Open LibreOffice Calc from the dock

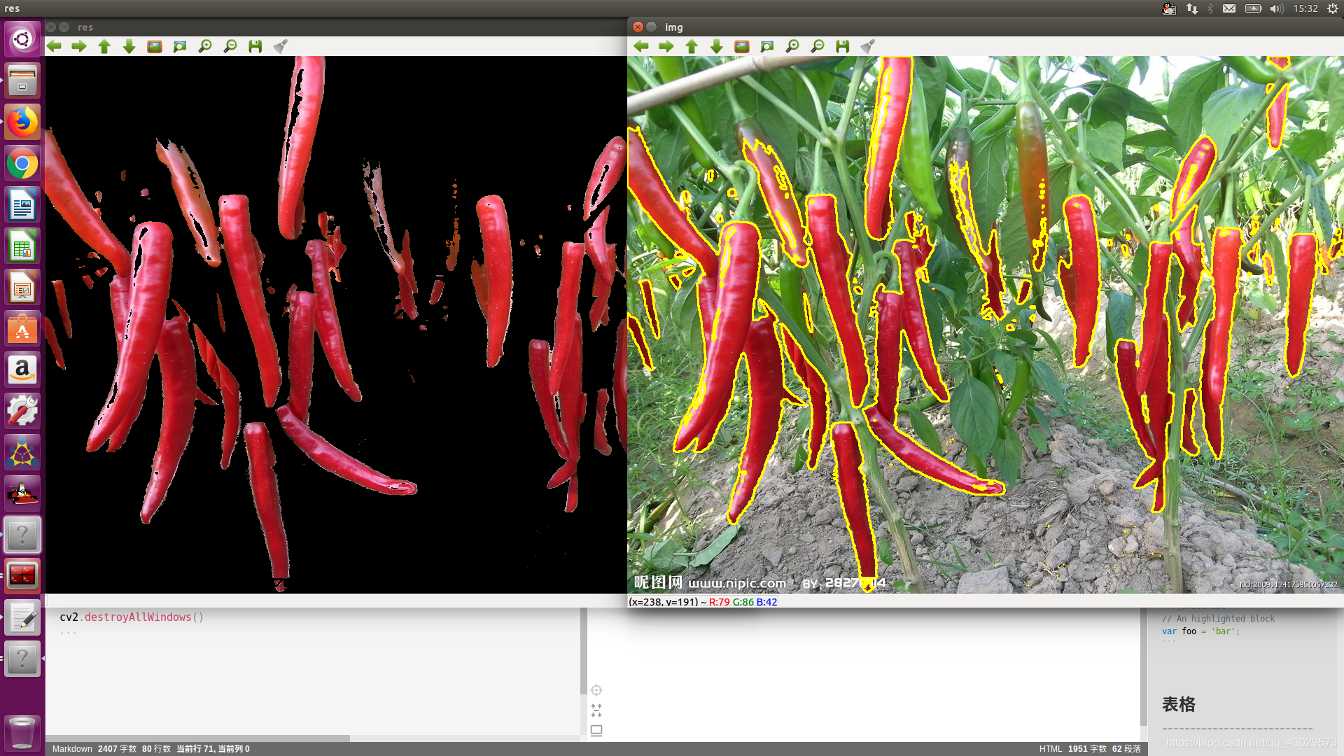[x=22, y=247]
